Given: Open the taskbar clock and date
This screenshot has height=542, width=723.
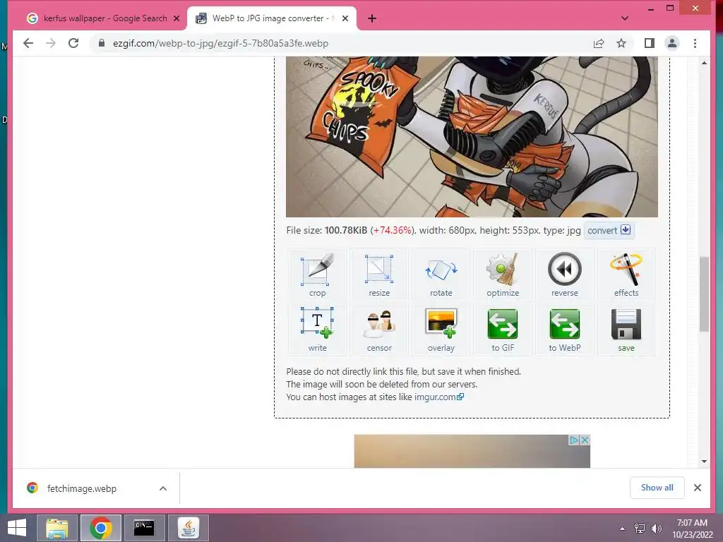Looking at the screenshot, I should coord(692,529).
